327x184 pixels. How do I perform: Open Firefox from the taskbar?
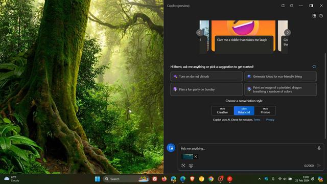(x=164, y=179)
